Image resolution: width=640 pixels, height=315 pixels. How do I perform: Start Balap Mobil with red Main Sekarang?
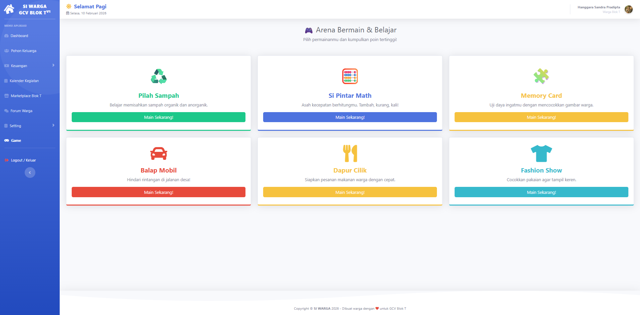click(x=158, y=192)
